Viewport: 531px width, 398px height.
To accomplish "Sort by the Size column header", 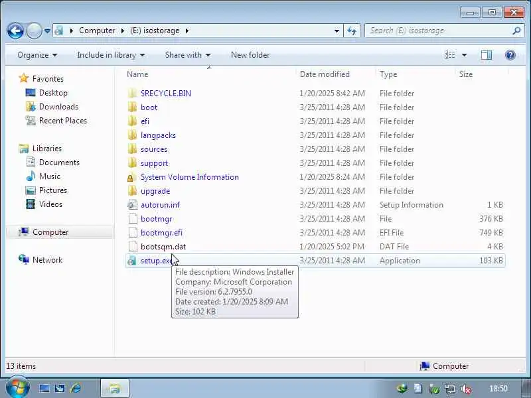I will 466,74.
